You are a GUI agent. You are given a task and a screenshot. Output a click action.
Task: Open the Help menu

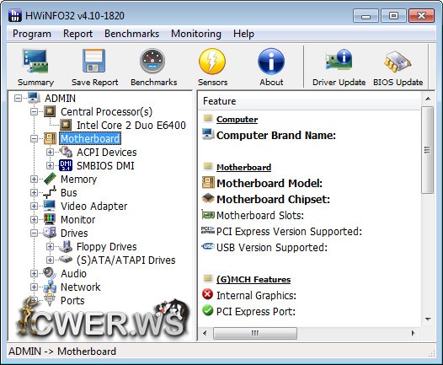point(243,34)
